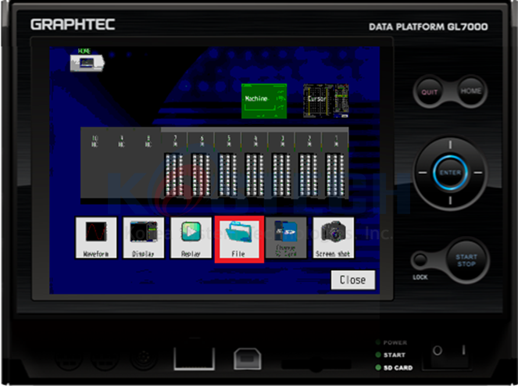This screenshot has height=386, width=518.
Task: Toggle the LOCK button
Action: pyautogui.click(x=420, y=259)
